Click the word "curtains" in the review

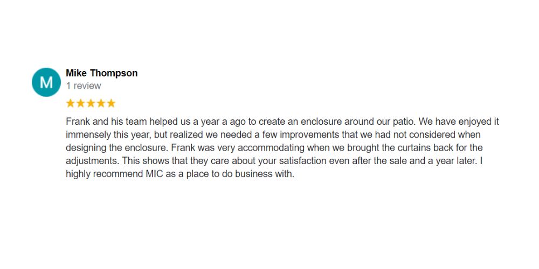tap(414, 147)
